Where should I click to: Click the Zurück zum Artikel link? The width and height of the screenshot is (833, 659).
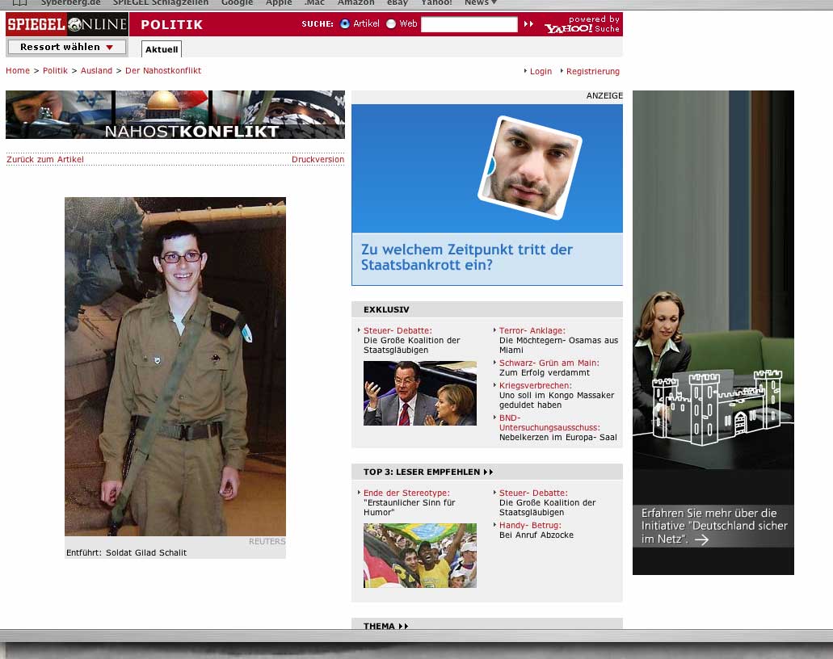pyautogui.click(x=45, y=160)
